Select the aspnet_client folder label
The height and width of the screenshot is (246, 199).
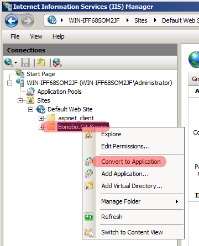tap(76, 118)
